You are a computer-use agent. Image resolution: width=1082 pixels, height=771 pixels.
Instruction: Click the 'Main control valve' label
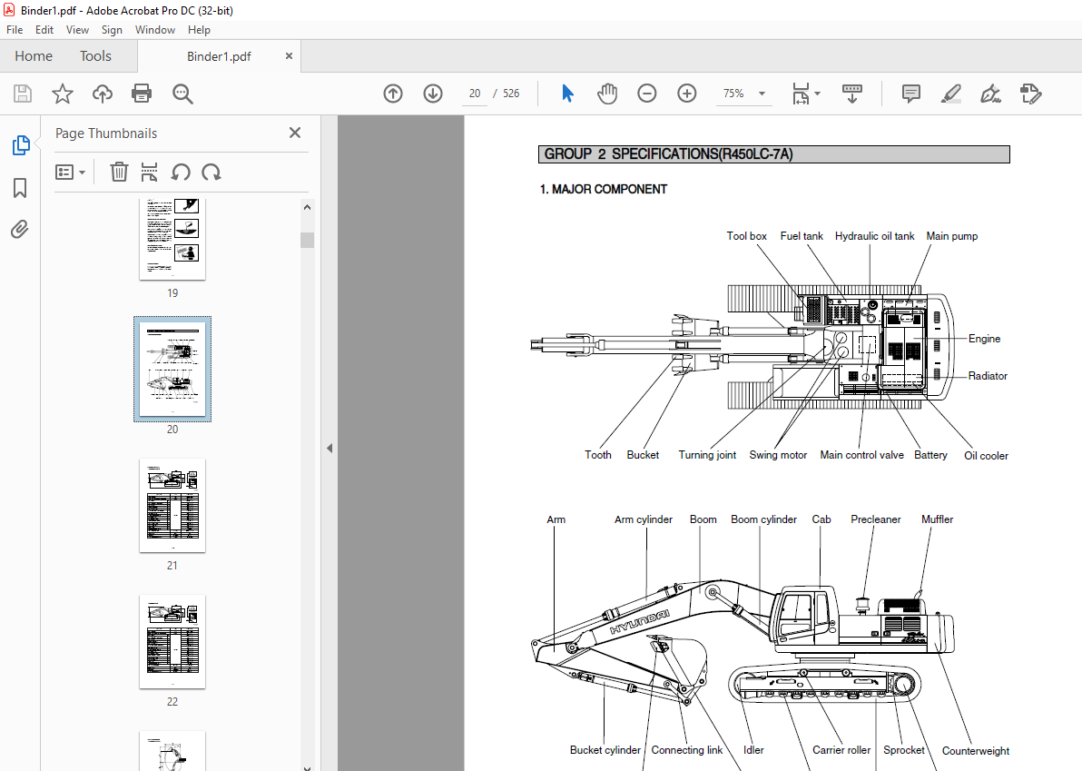coord(861,455)
